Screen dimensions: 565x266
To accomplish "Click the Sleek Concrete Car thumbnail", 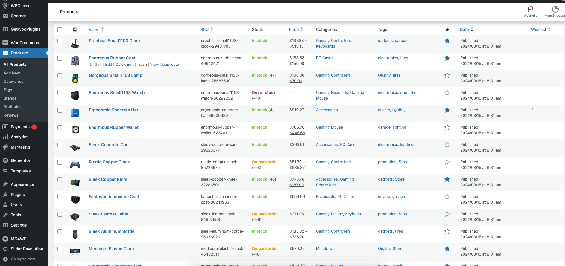I will point(75,147).
